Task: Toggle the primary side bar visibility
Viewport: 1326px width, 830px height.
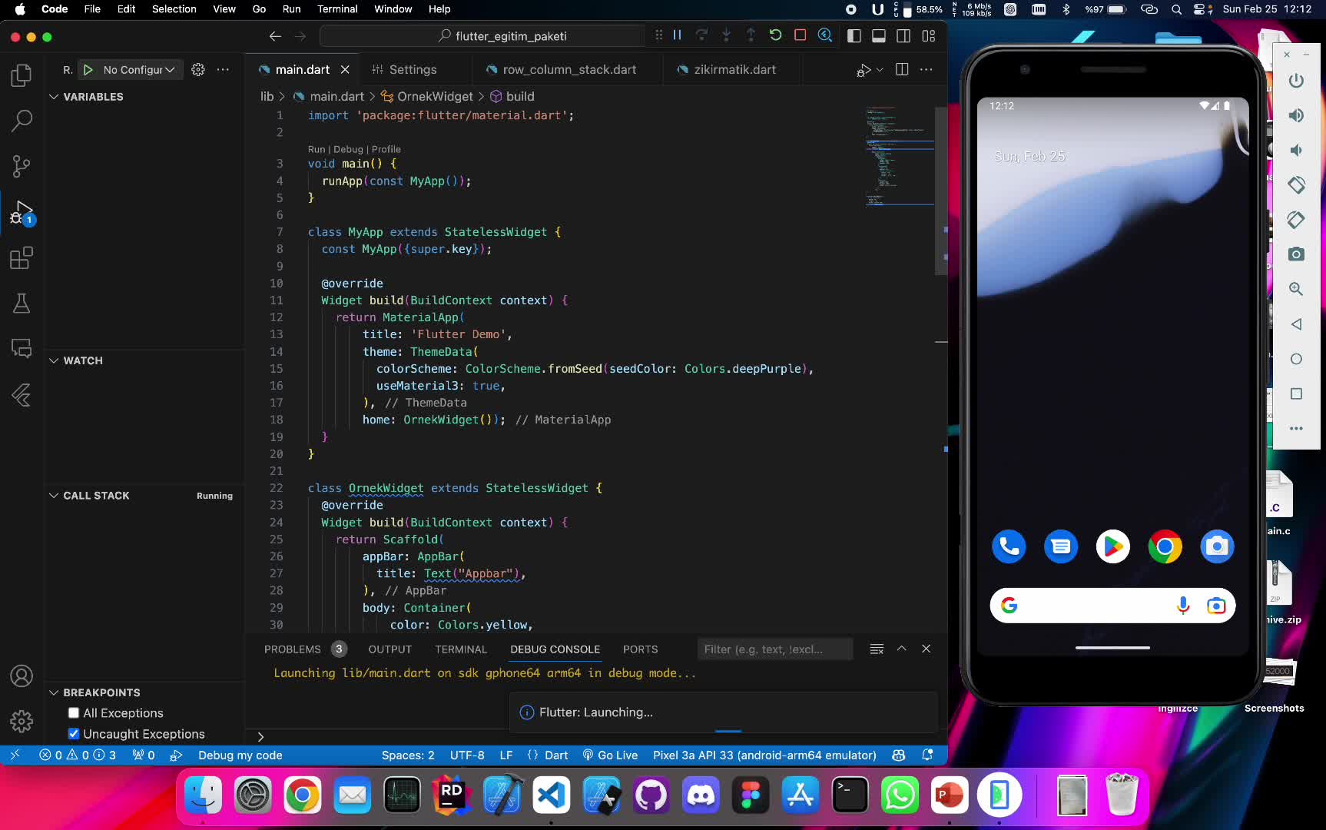Action: [854, 35]
